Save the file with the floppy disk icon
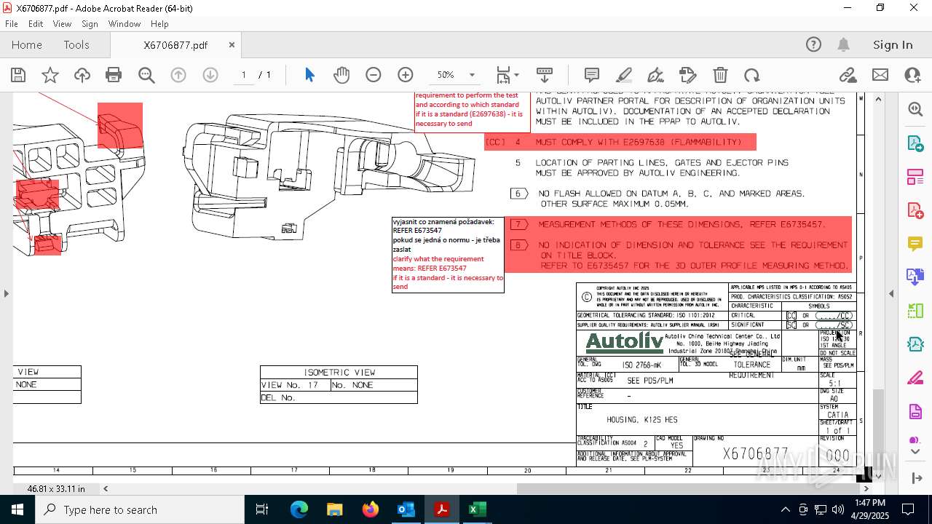Screen dimensions: 932x524 pos(18,75)
